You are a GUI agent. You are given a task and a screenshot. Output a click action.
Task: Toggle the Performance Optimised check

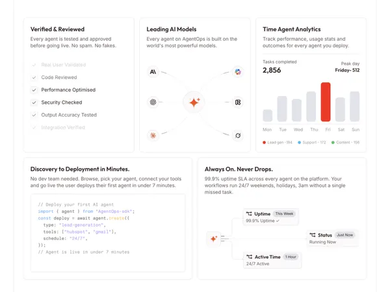point(34,90)
